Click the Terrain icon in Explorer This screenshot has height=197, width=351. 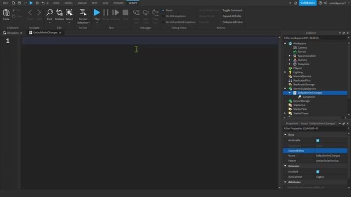(295, 51)
